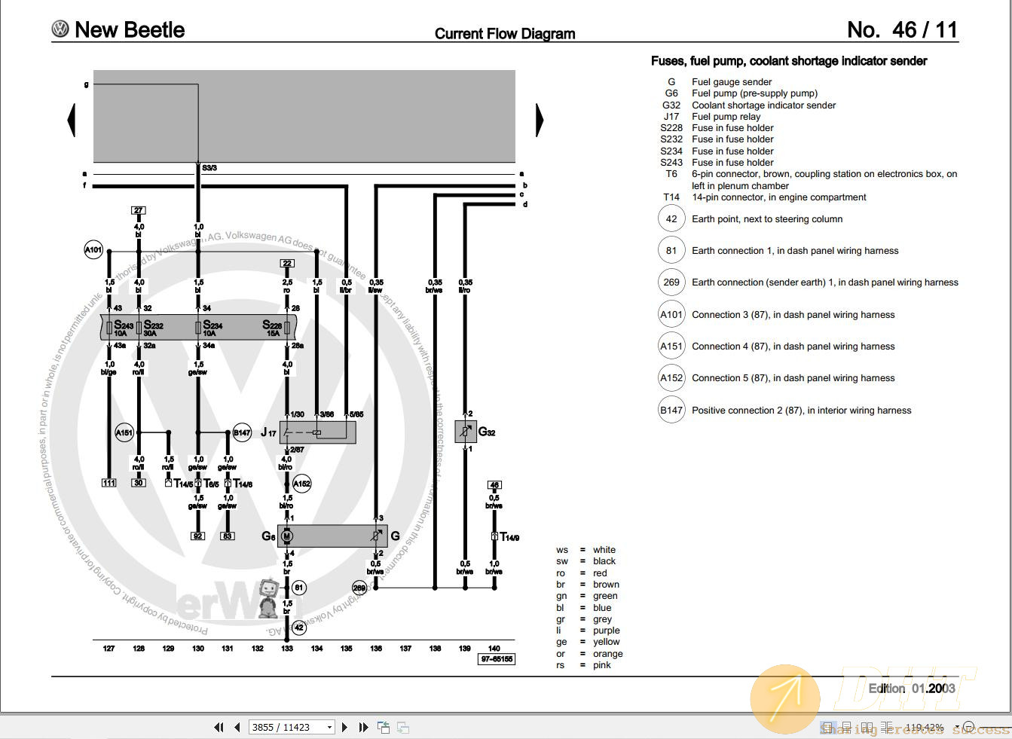Click the 'Current Flow Diagram' heading
The width and height of the screenshot is (1012, 739).
tap(505, 33)
